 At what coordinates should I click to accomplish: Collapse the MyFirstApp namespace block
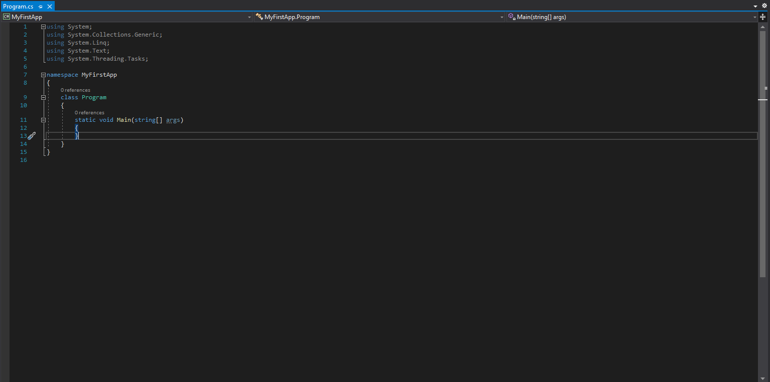(x=43, y=75)
